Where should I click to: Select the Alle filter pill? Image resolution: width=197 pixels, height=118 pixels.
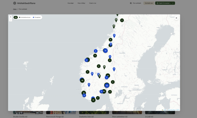16,17
